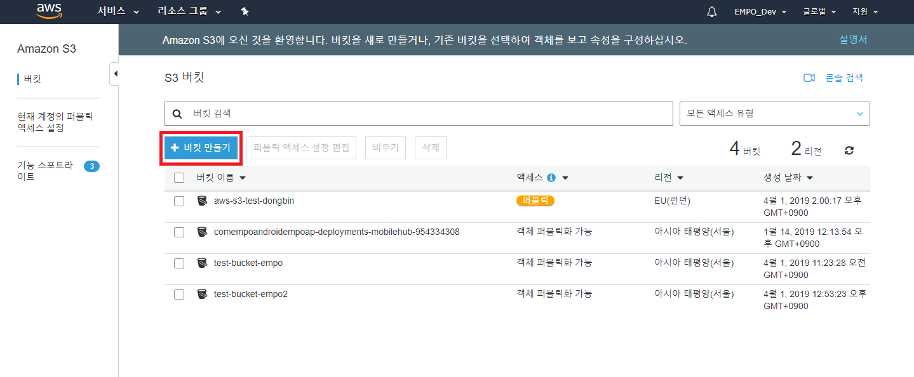Sort by 리전 column arrow
This screenshot has width=914, height=377.
[x=680, y=178]
